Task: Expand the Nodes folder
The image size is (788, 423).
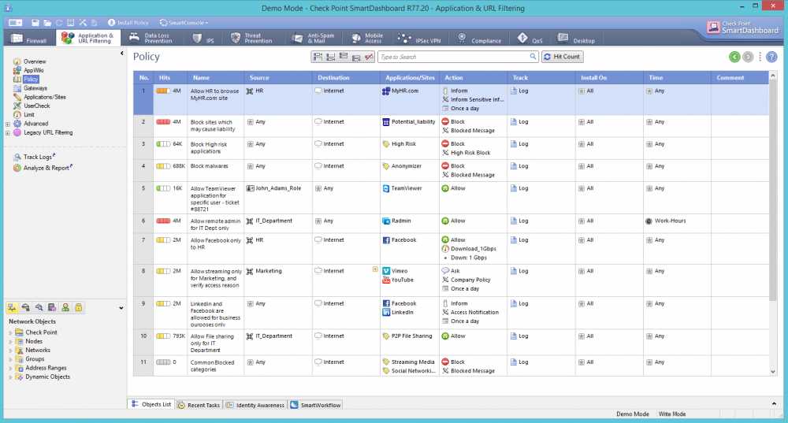Action: click(10, 342)
